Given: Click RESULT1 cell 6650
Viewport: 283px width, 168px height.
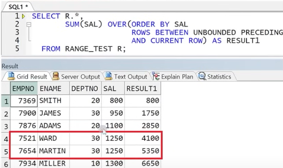Looking at the screenshot, I should pos(143,163).
